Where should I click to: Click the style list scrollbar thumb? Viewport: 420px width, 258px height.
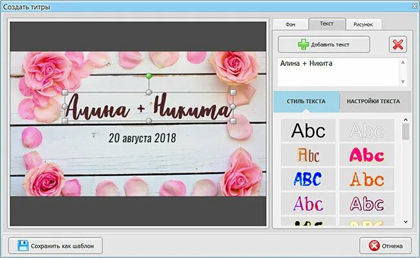pyautogui.click(x=406, y=131)
